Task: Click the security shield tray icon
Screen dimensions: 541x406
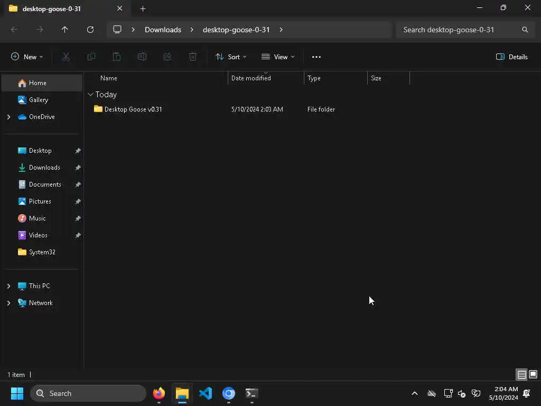Action: 476,393
